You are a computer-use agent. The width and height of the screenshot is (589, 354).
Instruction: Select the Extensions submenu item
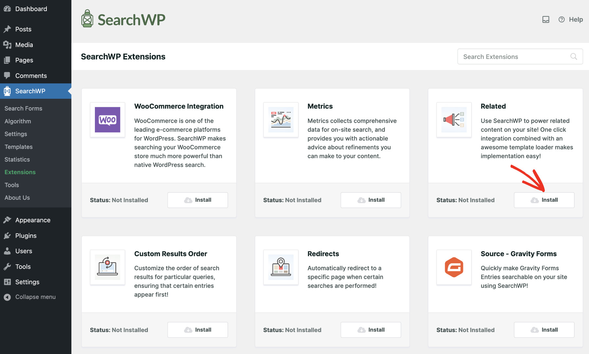(x=20, y=172)
